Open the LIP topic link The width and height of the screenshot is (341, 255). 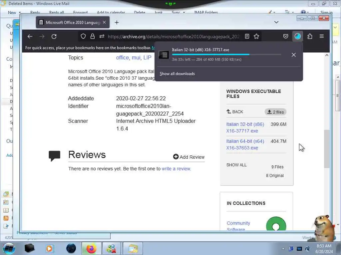147,57
